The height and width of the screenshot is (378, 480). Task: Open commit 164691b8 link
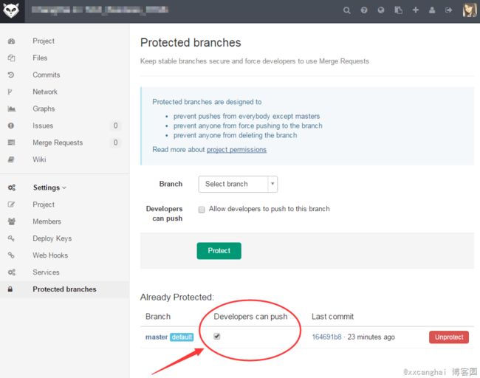pos(326,337)
